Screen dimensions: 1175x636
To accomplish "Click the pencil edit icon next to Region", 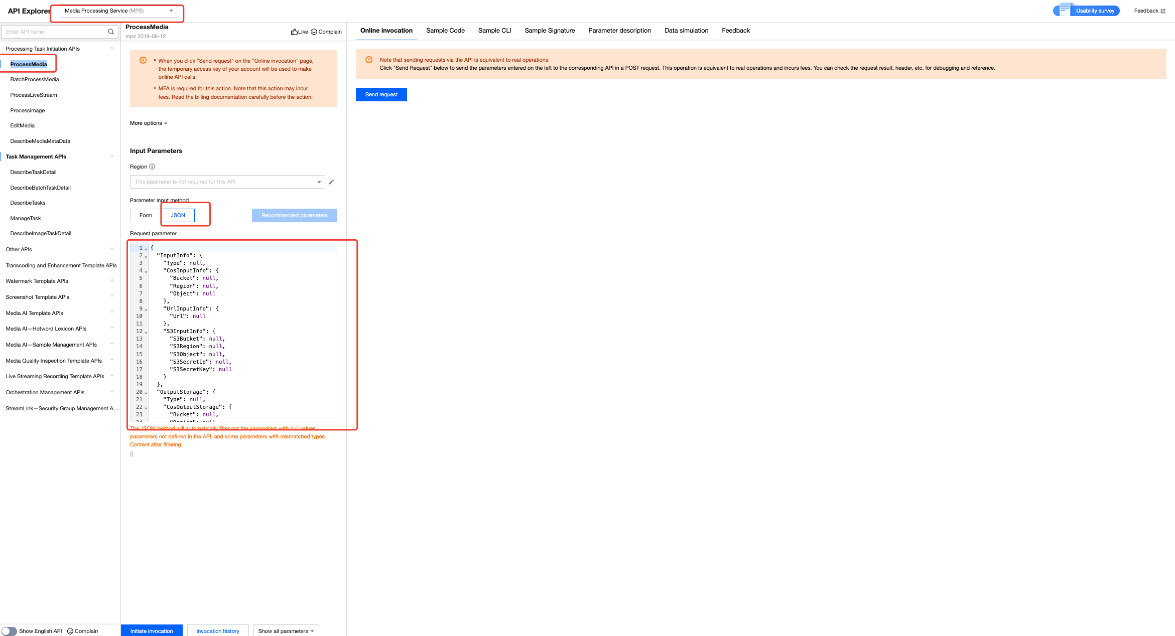I will tap(331, 182).
